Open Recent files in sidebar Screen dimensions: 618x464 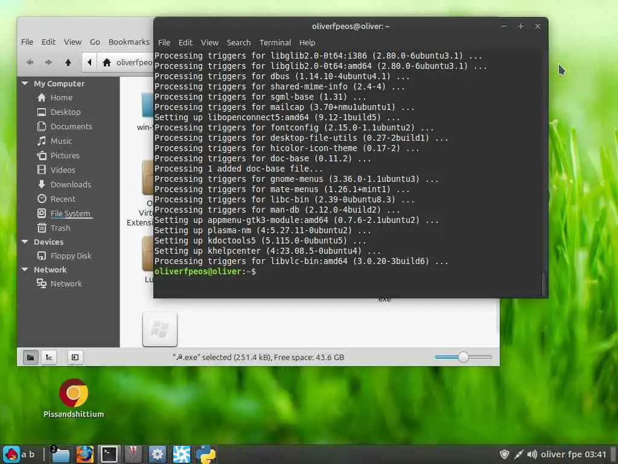tap(63, 199)
